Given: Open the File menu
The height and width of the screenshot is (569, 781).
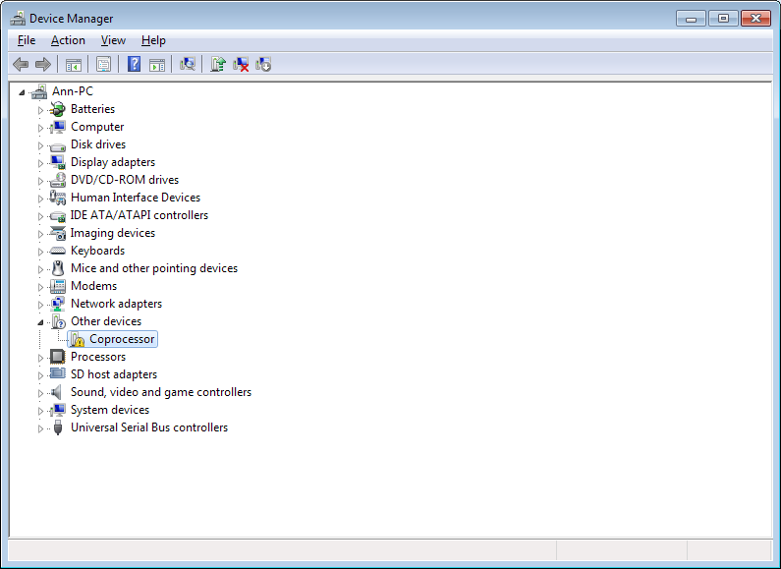Looking at the screenshot, I should pos(27,40).
